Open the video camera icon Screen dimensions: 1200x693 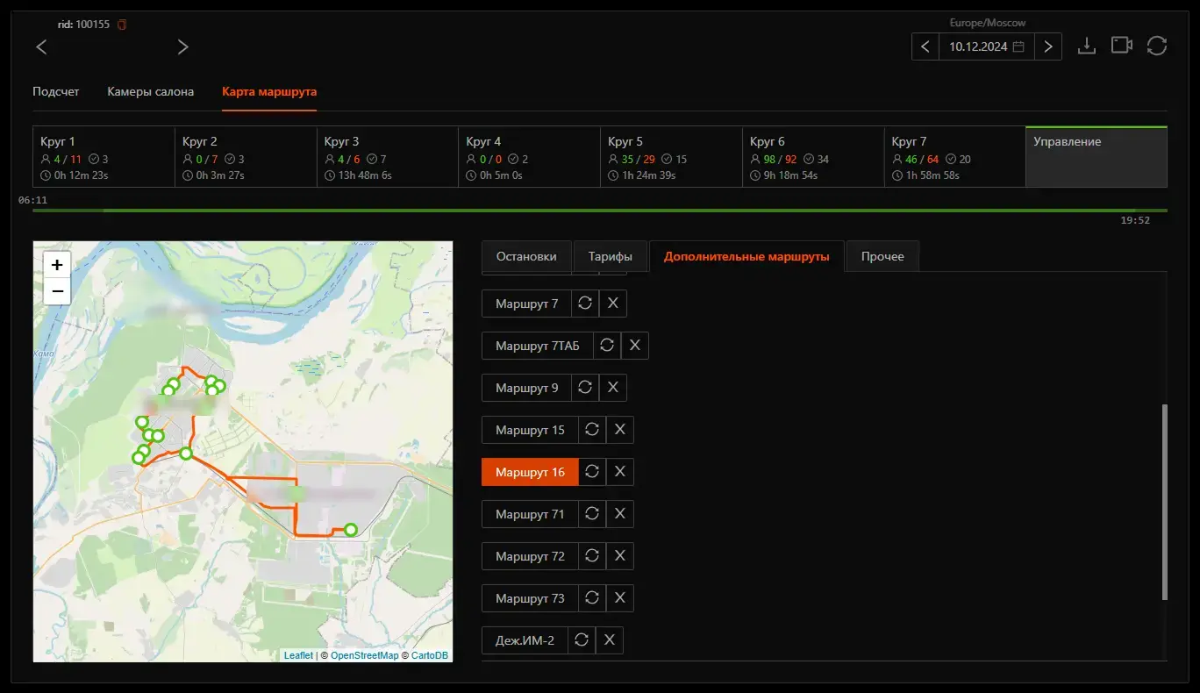1122,46
